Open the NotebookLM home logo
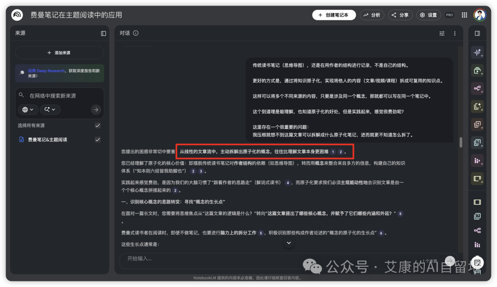The image size is (497, 287). [x=17, y=15]
